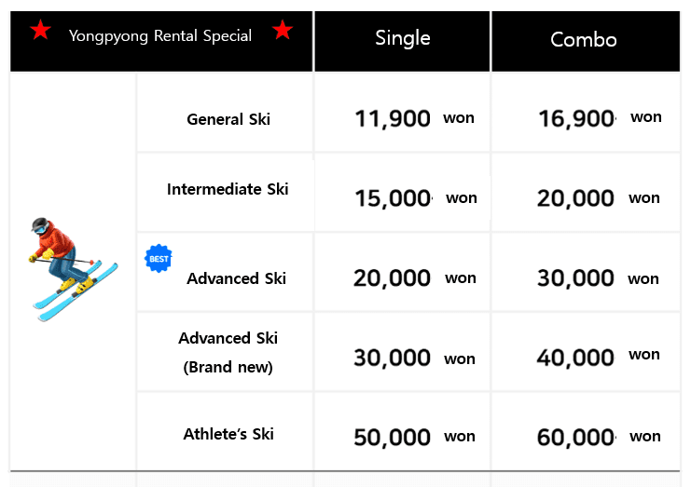Choose the Advanced Ski row label

236,278
